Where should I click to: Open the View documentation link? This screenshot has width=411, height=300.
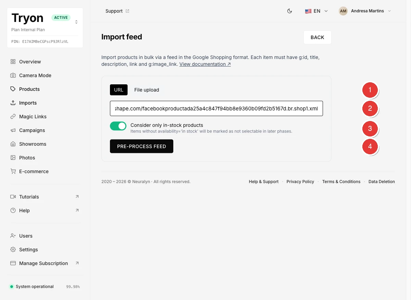pos(205,64)
